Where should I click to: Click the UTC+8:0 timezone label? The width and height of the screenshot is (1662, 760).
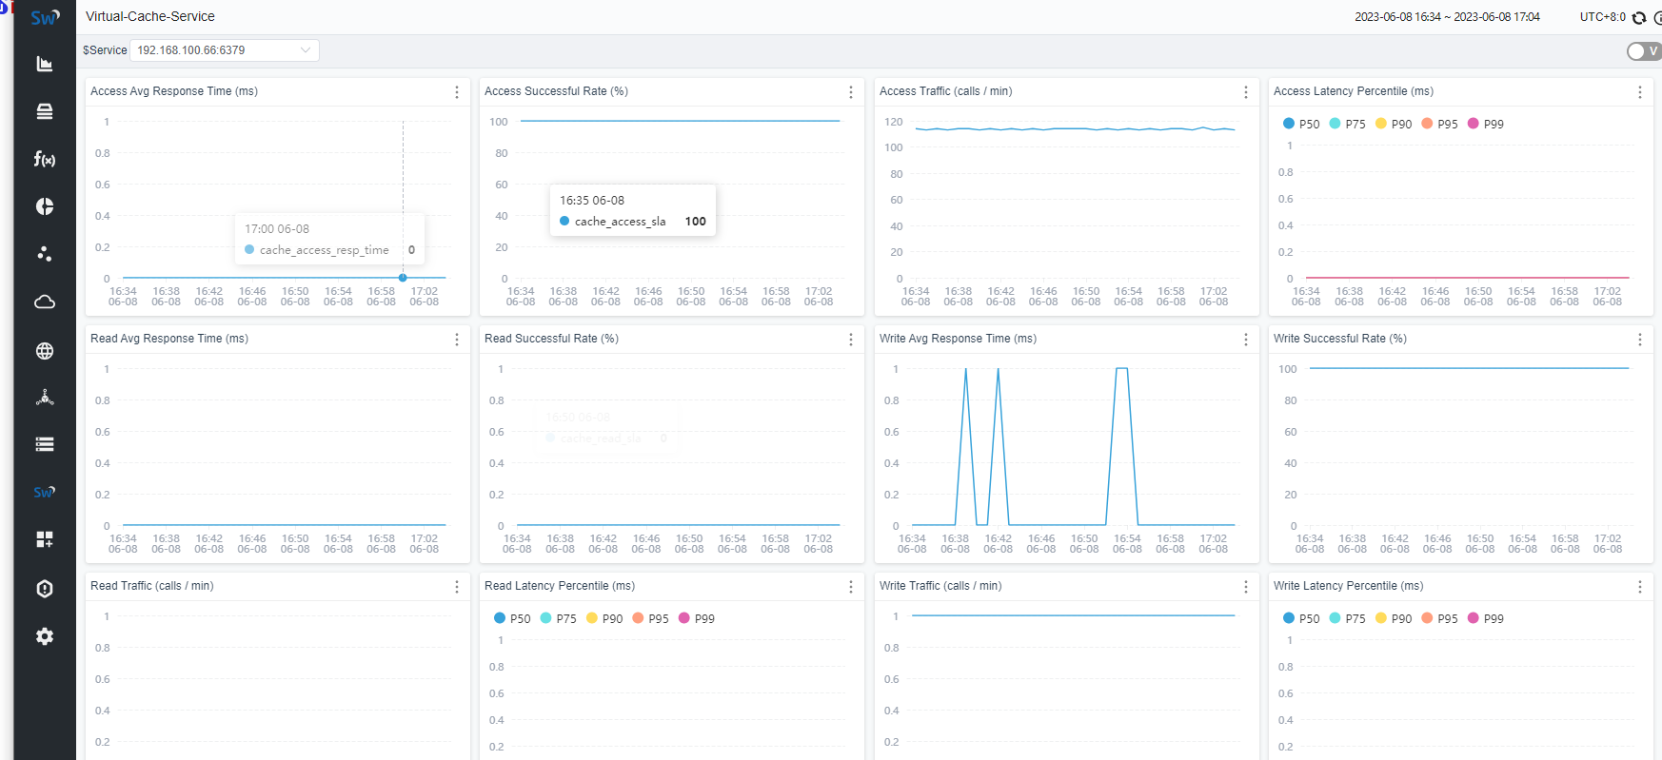tap(1603, 17)
